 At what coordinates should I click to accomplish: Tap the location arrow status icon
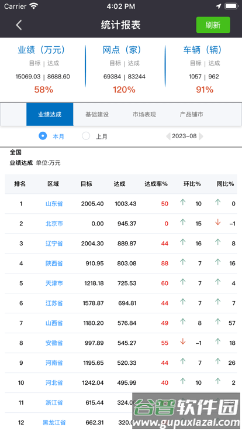pos(219,6)
